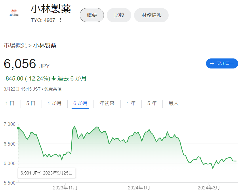Select the 最大 chart range
Viewport: 246px width, 194px height.
tap(173, 103)
